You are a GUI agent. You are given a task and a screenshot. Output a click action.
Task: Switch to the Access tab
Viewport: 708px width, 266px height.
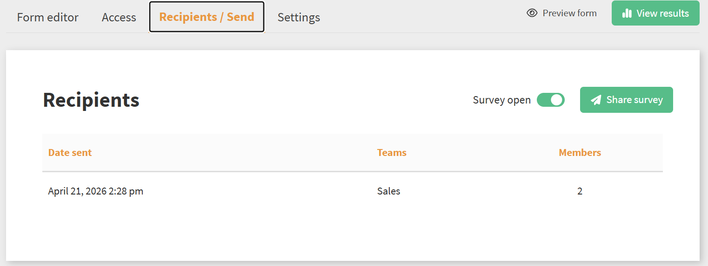119,17
